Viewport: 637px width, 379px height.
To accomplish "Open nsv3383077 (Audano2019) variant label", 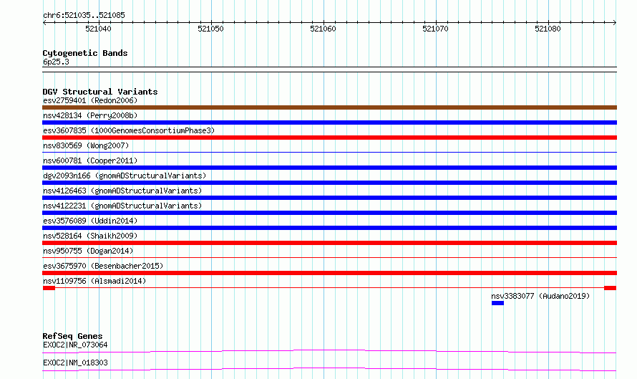I will tap(540, 296).
